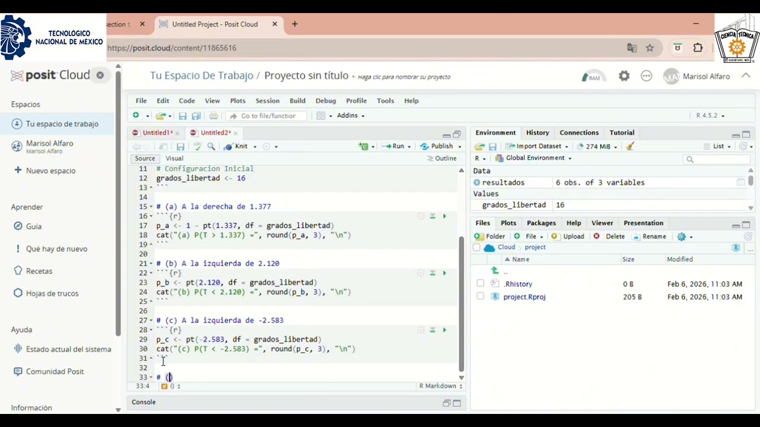Click the RAM usage gauge icon

pos(593,77)
